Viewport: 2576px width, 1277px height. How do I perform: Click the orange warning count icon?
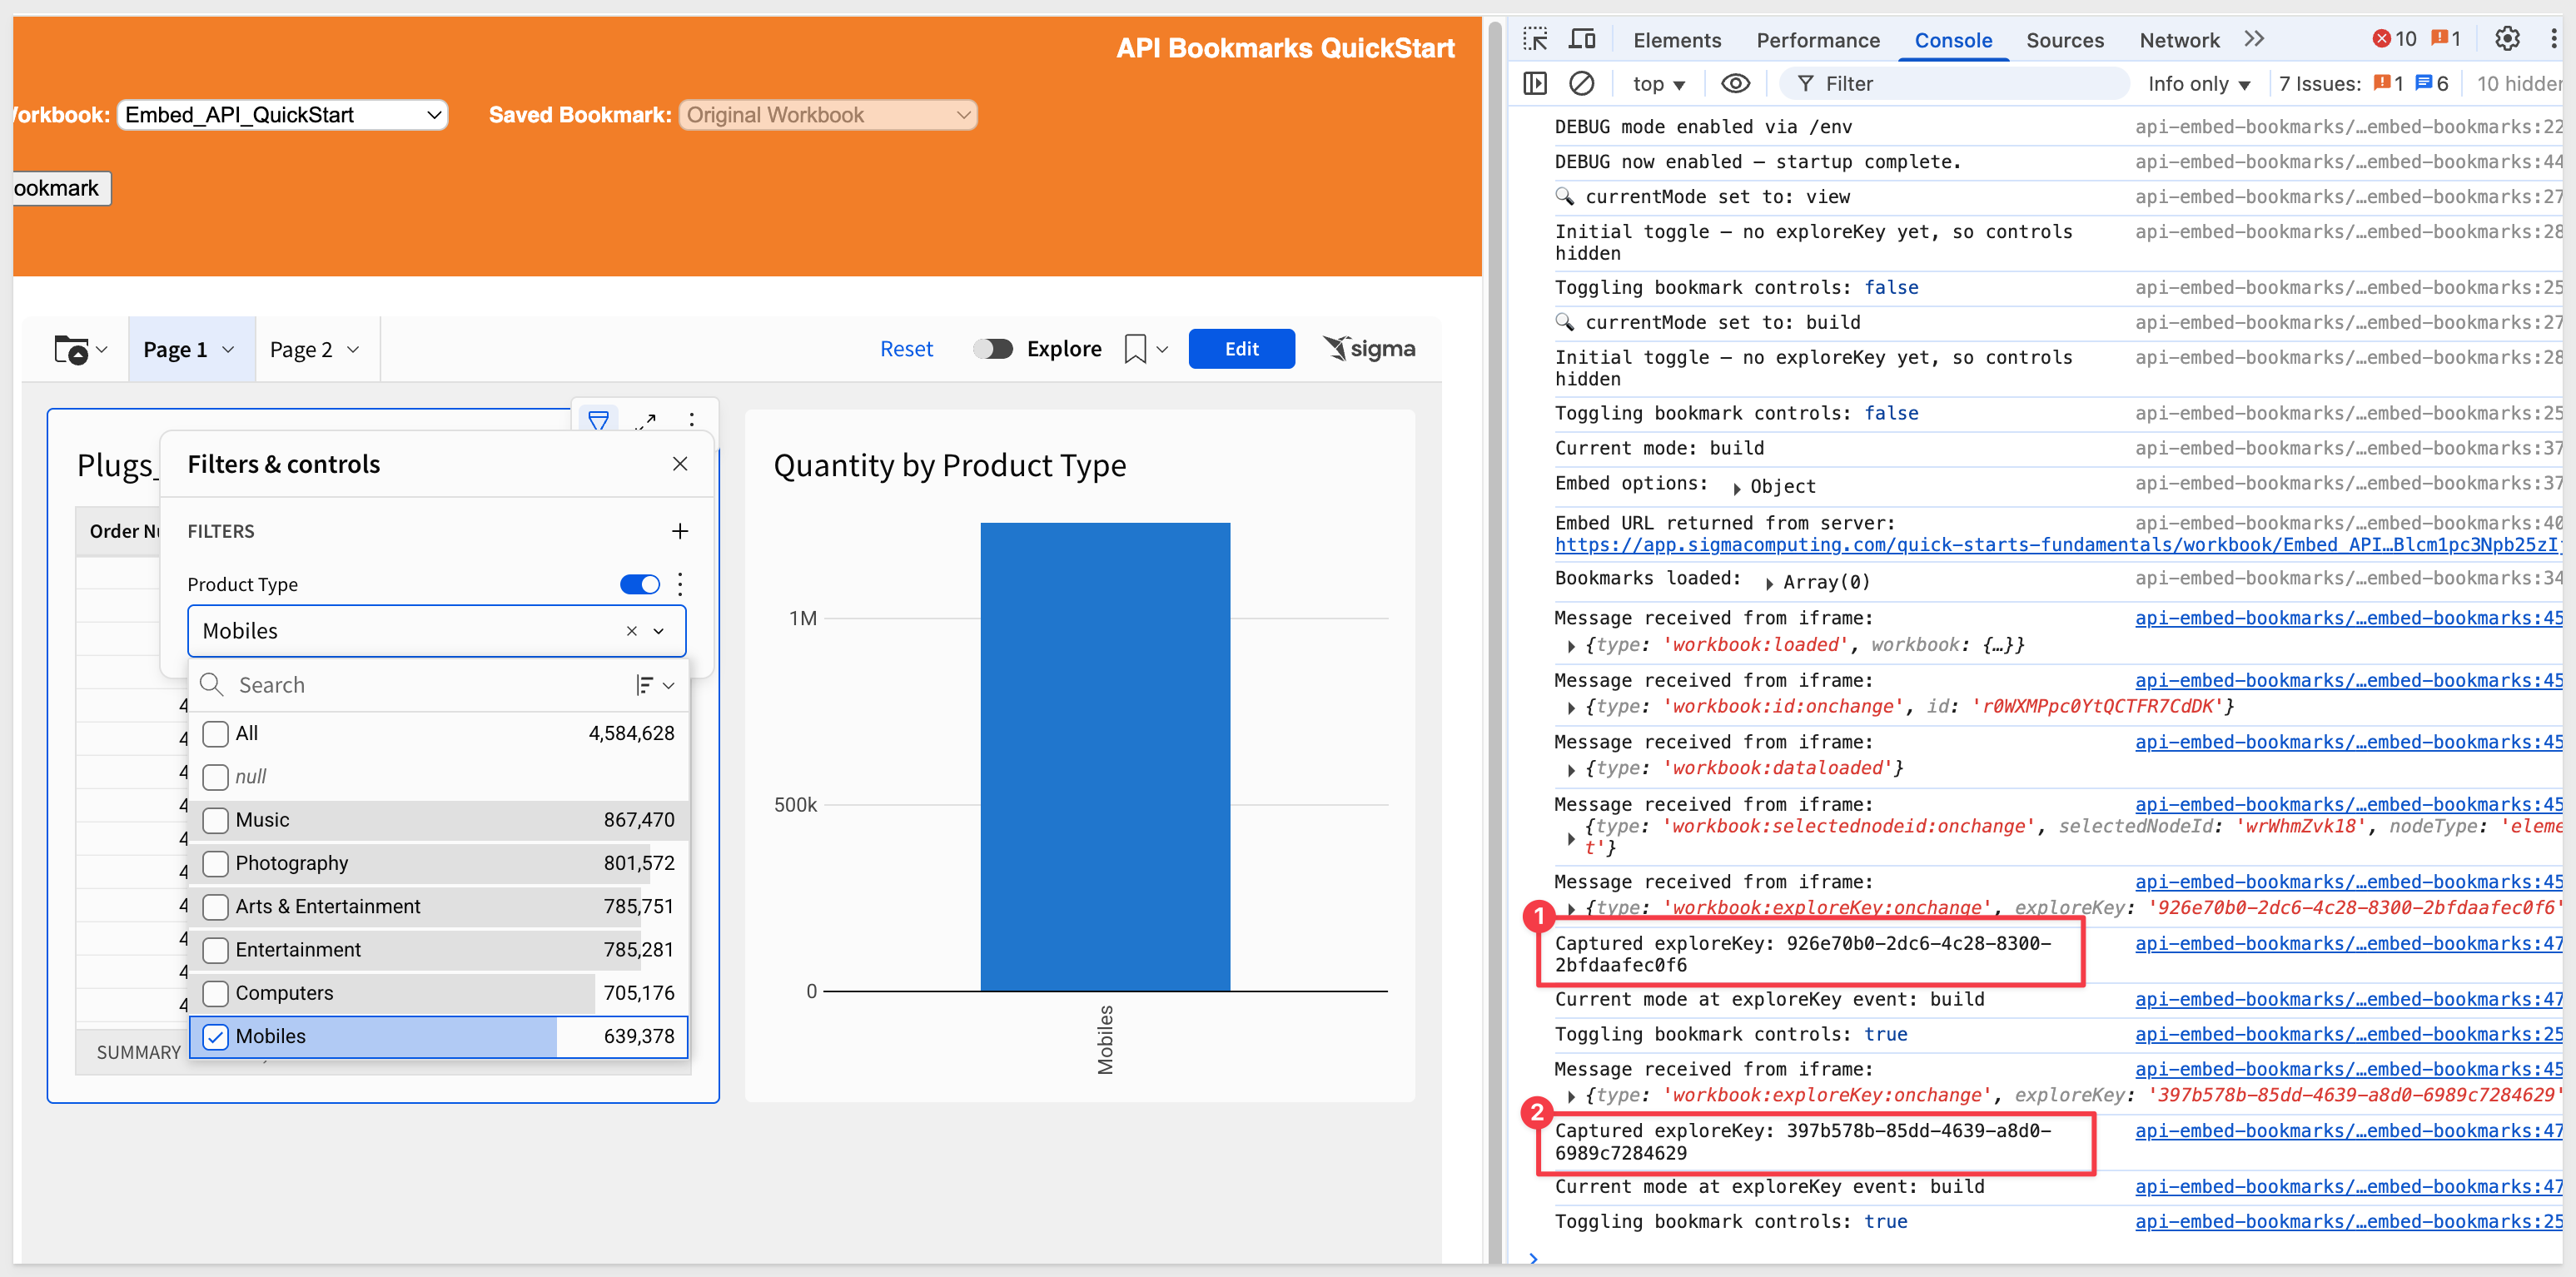[2440, 39]
